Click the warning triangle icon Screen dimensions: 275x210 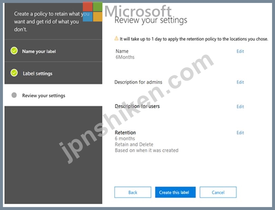point(116,38)
